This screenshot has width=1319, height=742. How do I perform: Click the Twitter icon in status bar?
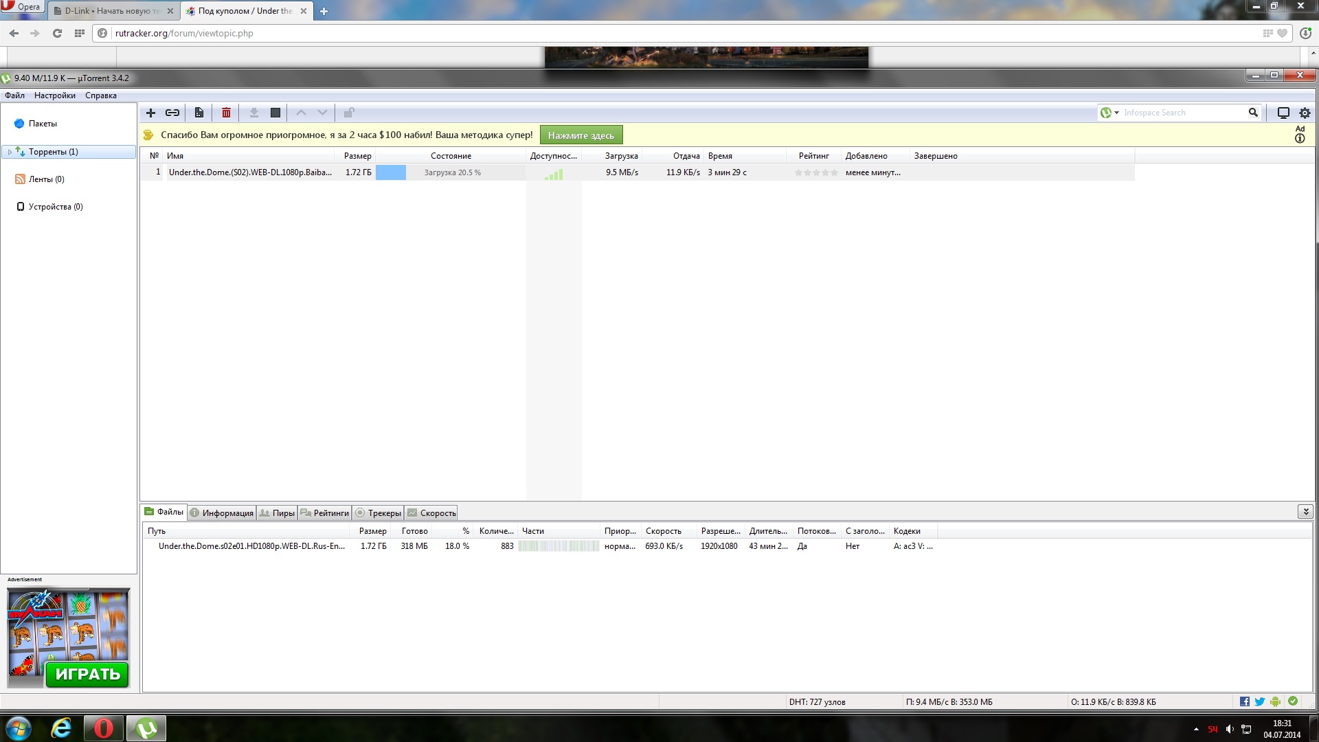click(1260, 701)
